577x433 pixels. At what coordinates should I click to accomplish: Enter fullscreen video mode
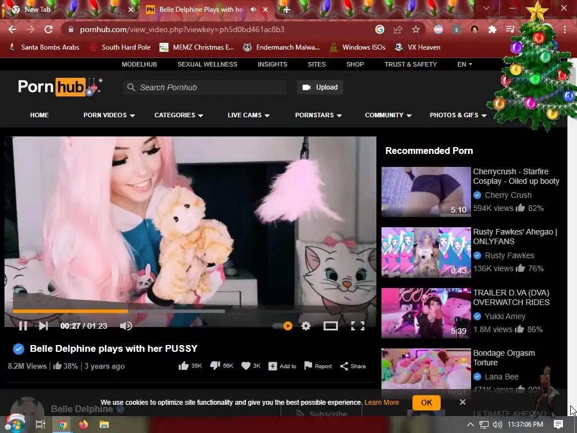358,326
